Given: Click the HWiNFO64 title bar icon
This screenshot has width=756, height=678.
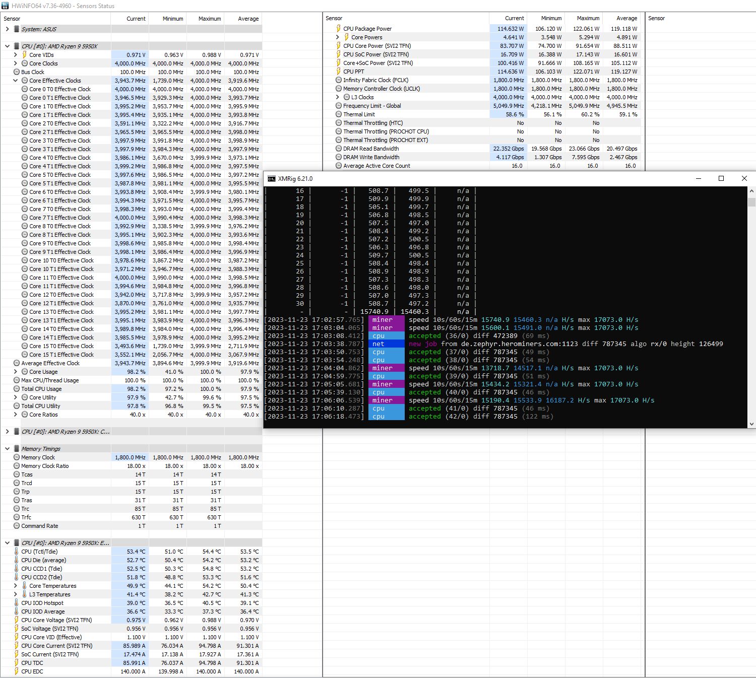Looking at the screenshot, I should (x=6, y=6).
